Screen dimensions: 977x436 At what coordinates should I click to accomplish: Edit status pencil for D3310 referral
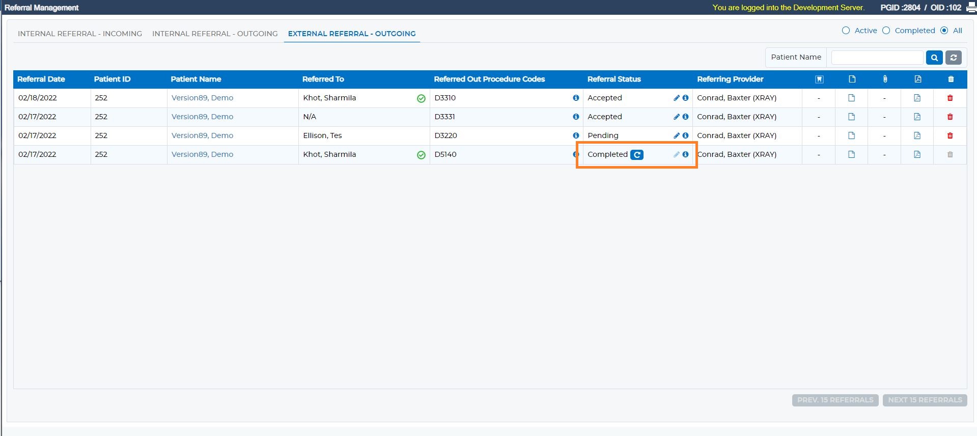coord(677,98)
